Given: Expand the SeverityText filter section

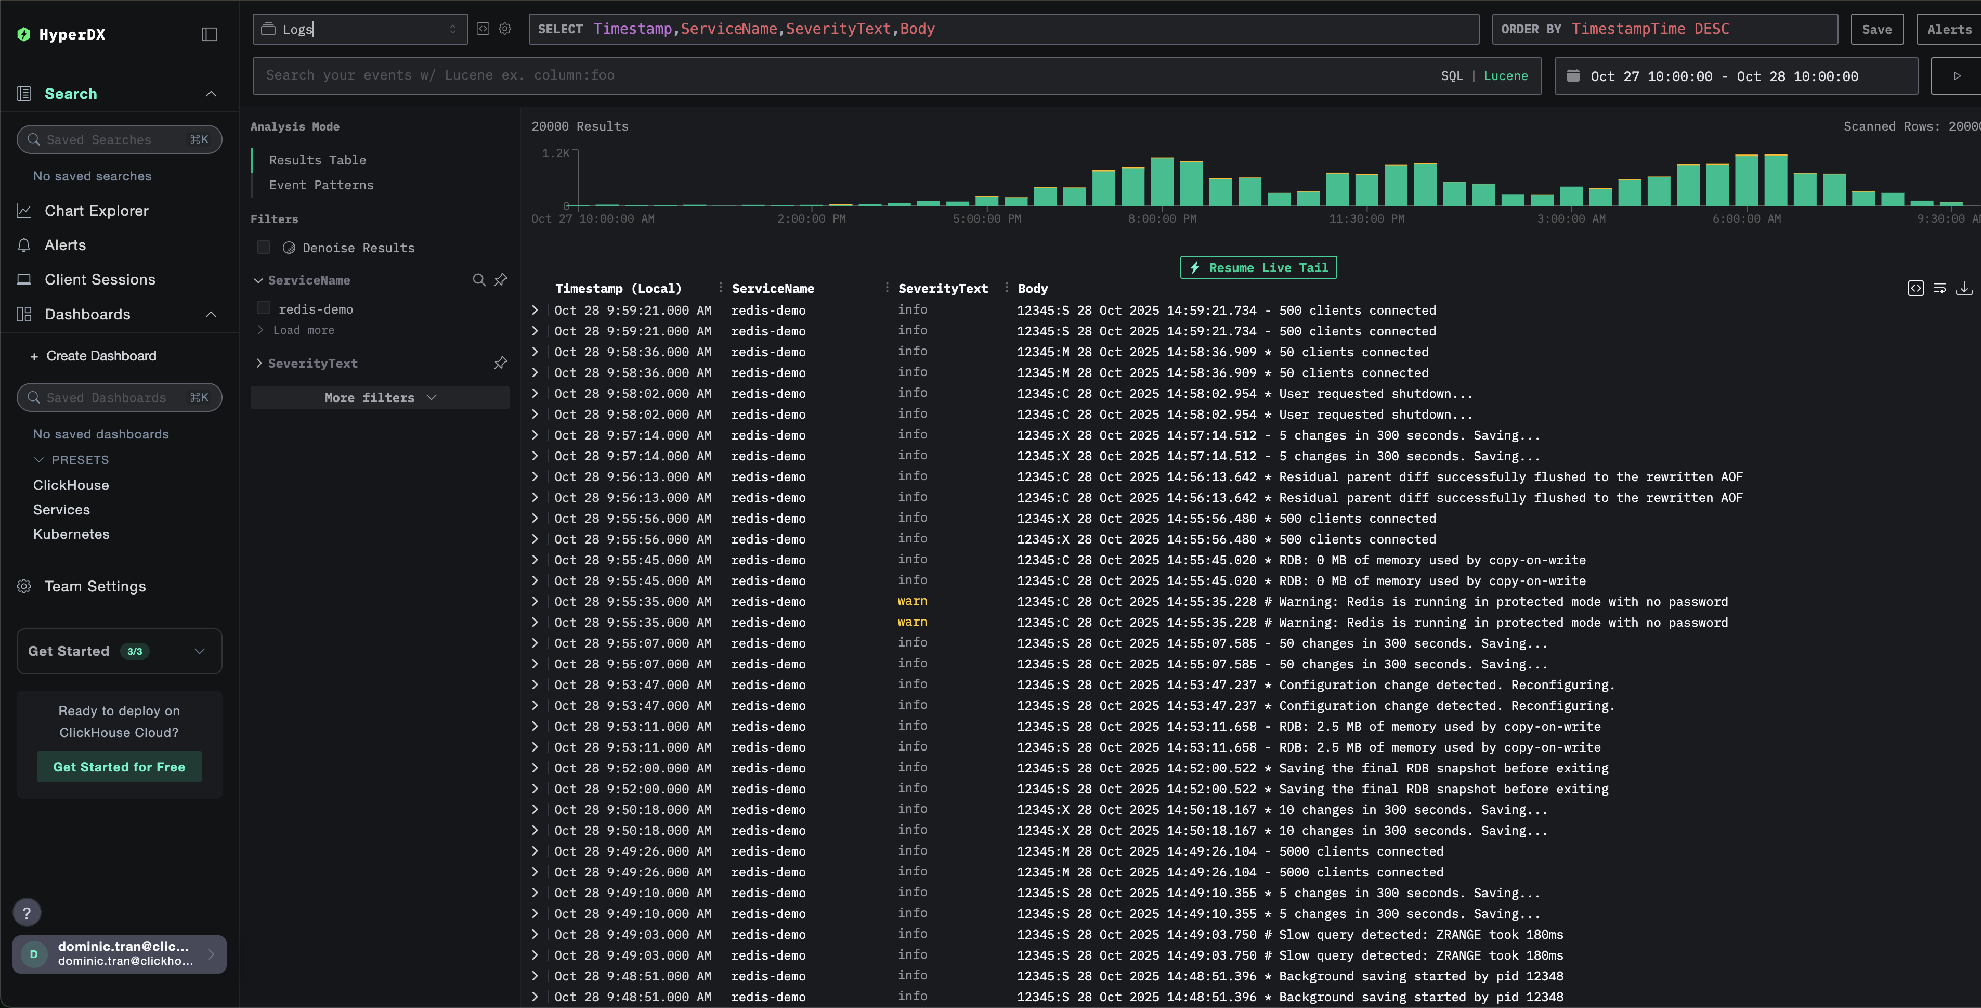Looking at the screenshot, I should [259, 363].
